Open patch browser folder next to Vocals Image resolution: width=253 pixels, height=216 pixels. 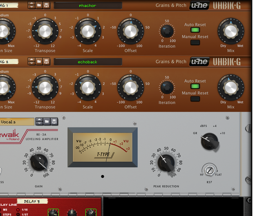tap(47, 121)
